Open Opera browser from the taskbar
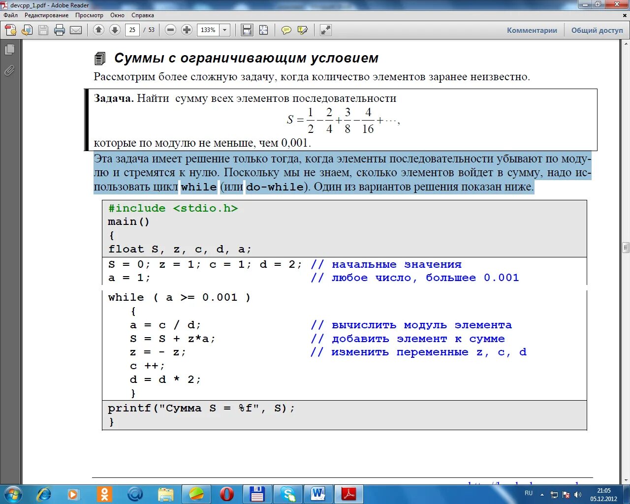Viewport: 630px width, 504px height. coord(227,494)
